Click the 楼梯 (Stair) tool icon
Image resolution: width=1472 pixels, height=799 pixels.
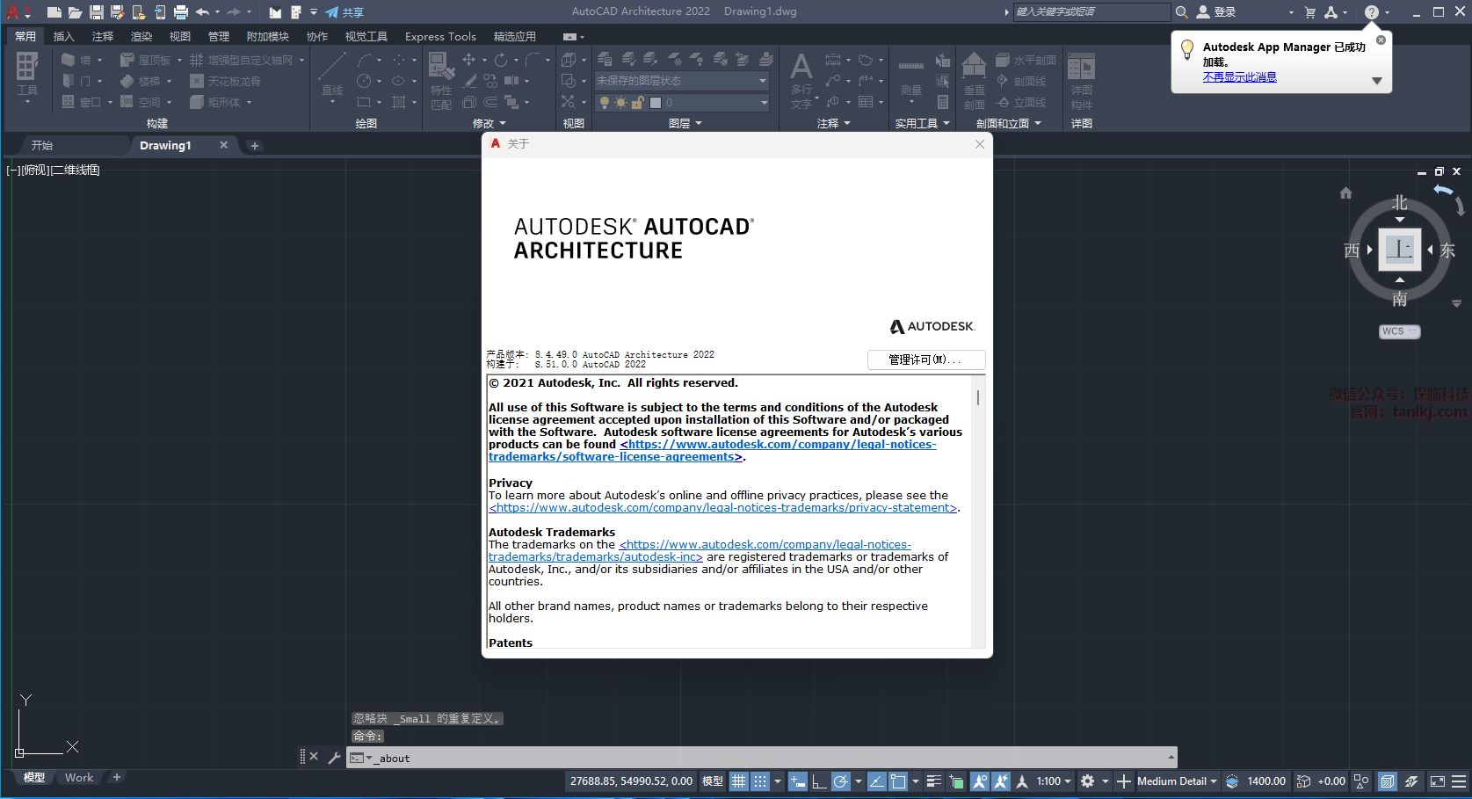tap(127, 81)
